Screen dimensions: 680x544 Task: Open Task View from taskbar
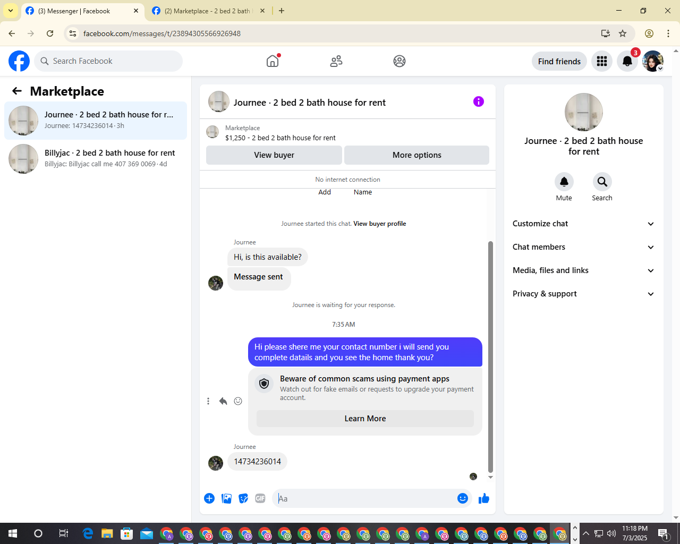tap(63, 533)
